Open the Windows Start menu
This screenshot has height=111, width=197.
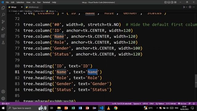point(3,108)
